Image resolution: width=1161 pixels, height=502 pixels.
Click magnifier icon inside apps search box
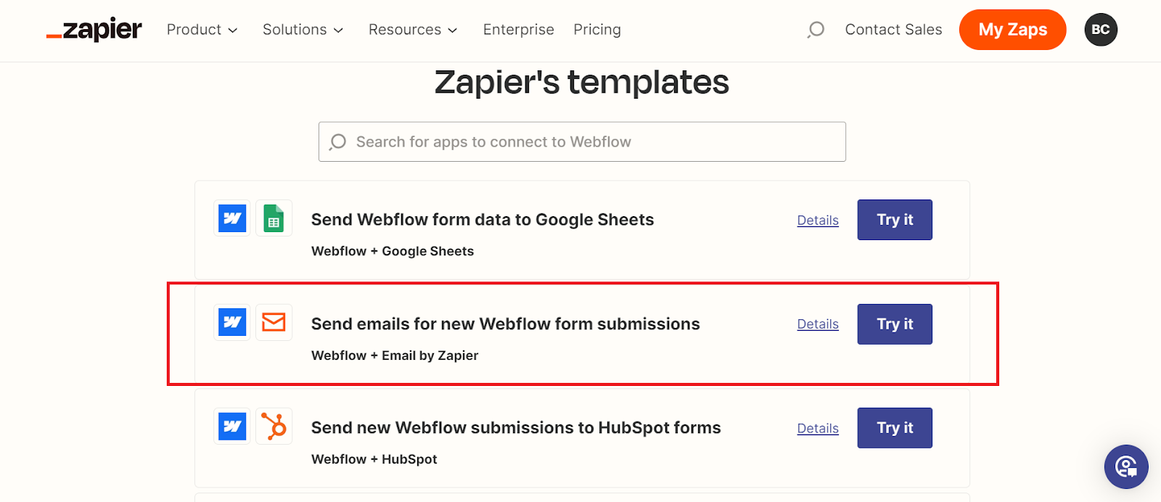tap(337, 142)
